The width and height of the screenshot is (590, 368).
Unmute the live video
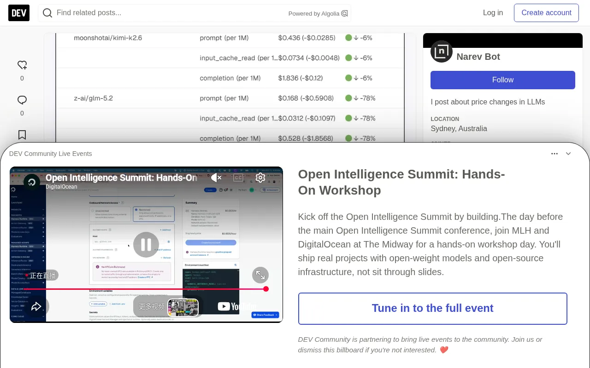click(217, 178)
